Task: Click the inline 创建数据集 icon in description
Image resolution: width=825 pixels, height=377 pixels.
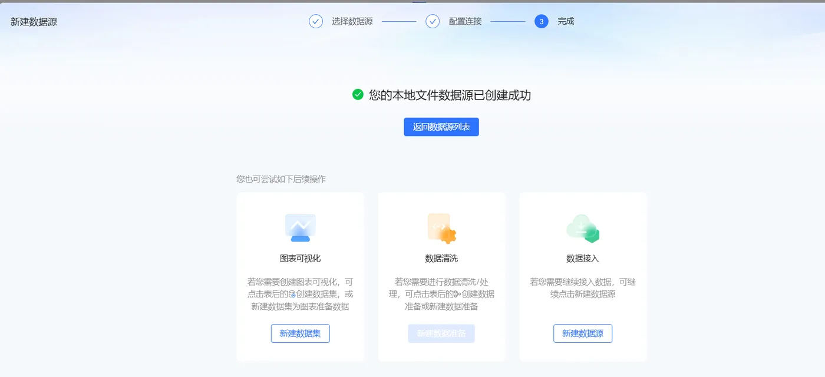Action: pyautogui.click(x=292, y=294)
